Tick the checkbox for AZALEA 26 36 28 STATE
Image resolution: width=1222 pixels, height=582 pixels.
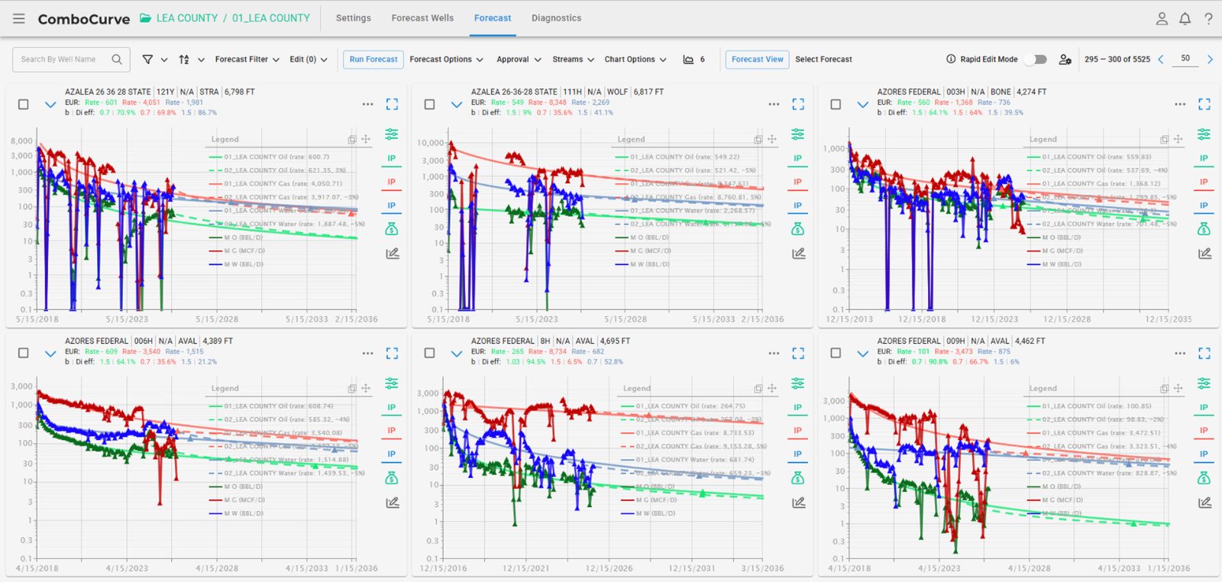click(24, 105)
